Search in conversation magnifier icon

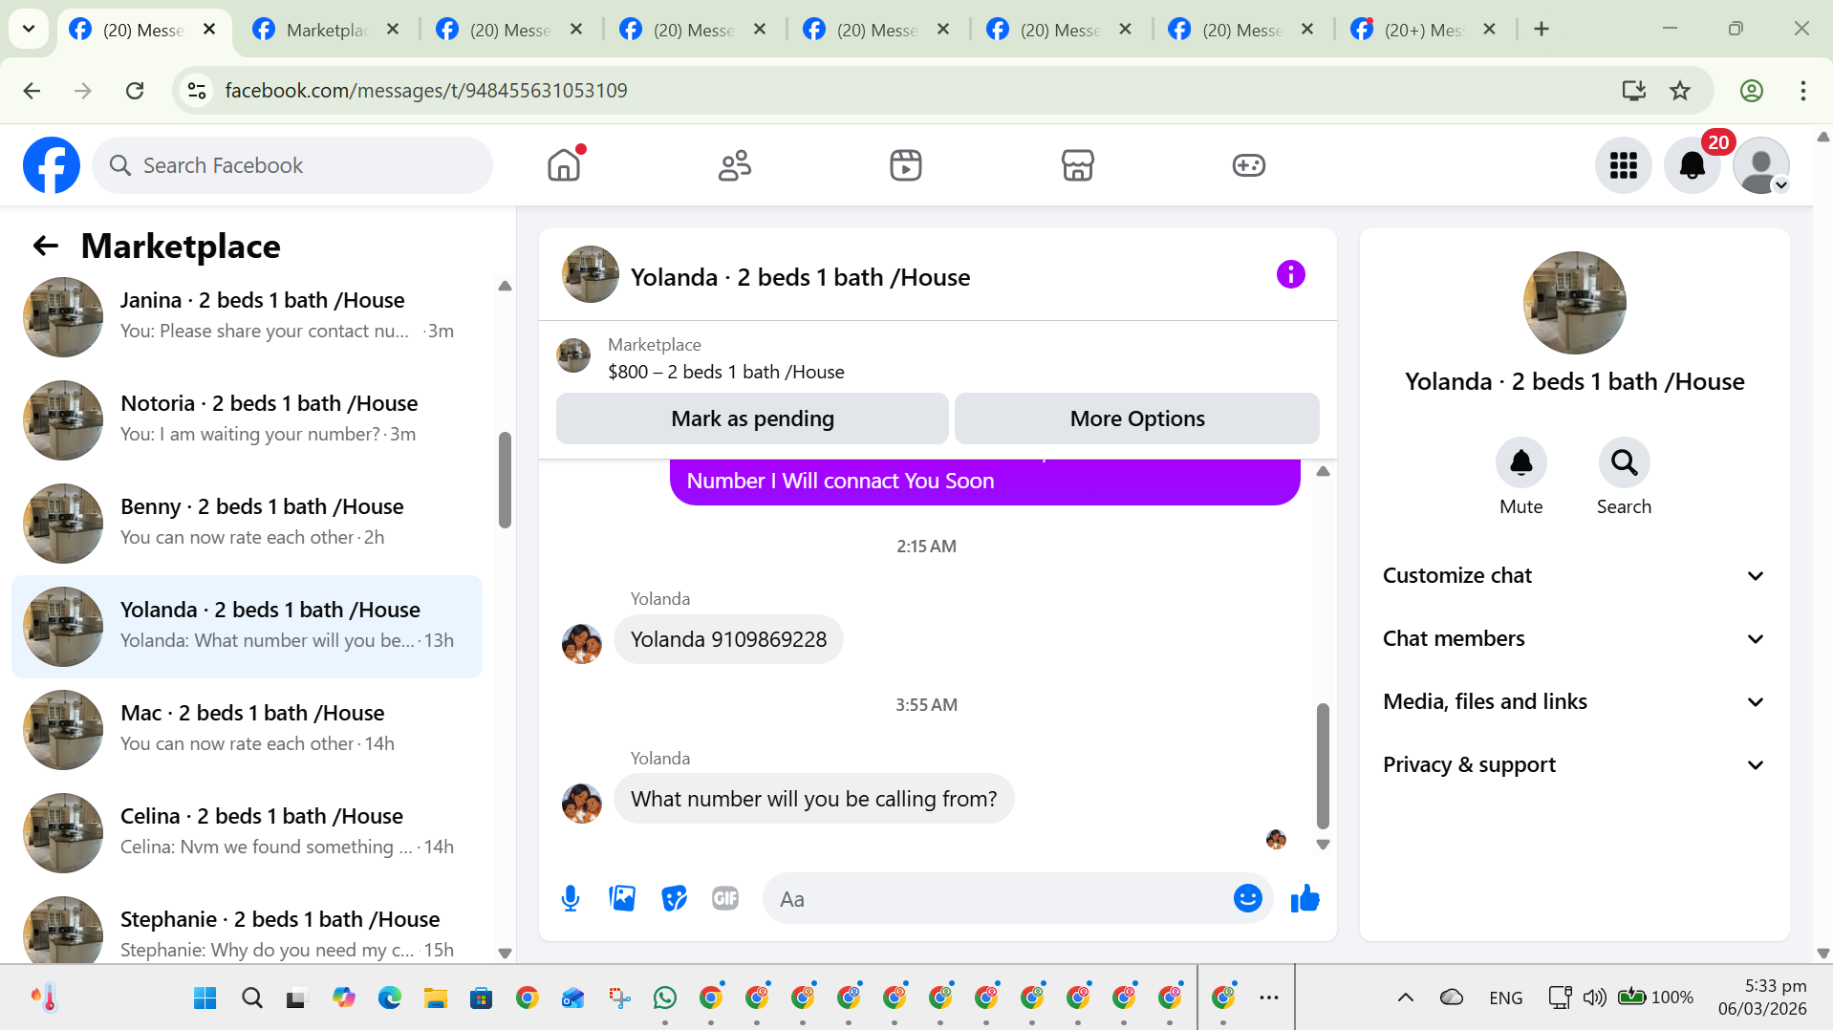[x=1624, y=462]
